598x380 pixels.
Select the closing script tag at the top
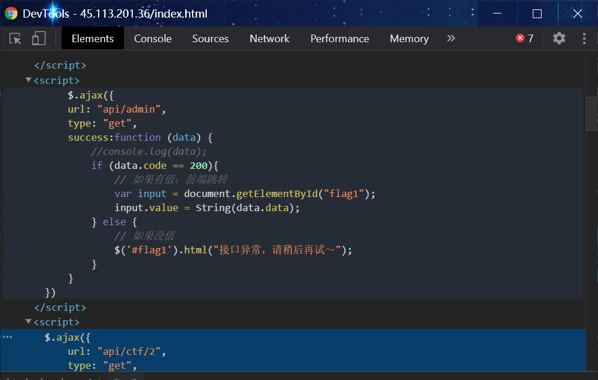click(60, 66)
